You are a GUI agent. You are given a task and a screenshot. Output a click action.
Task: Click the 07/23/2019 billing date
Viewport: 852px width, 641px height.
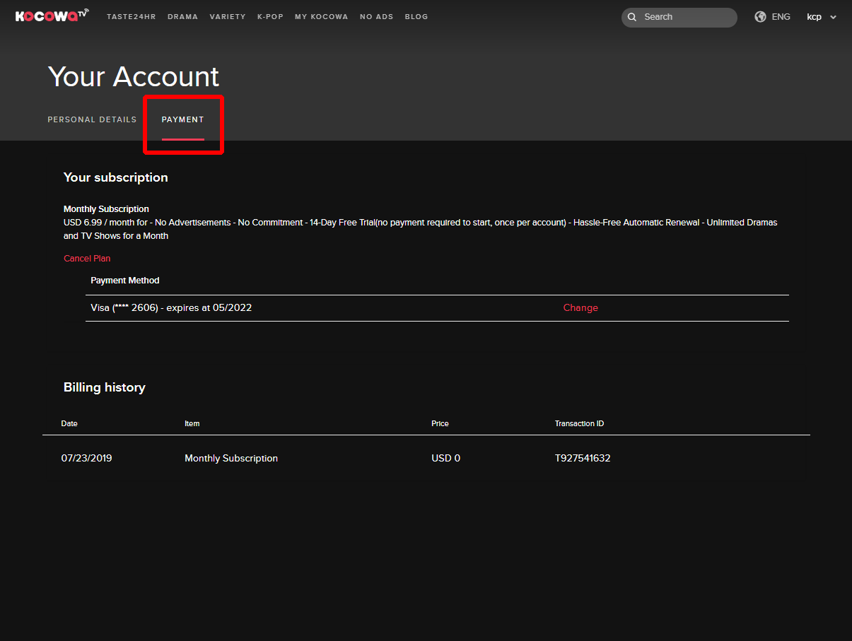[86, 459]
